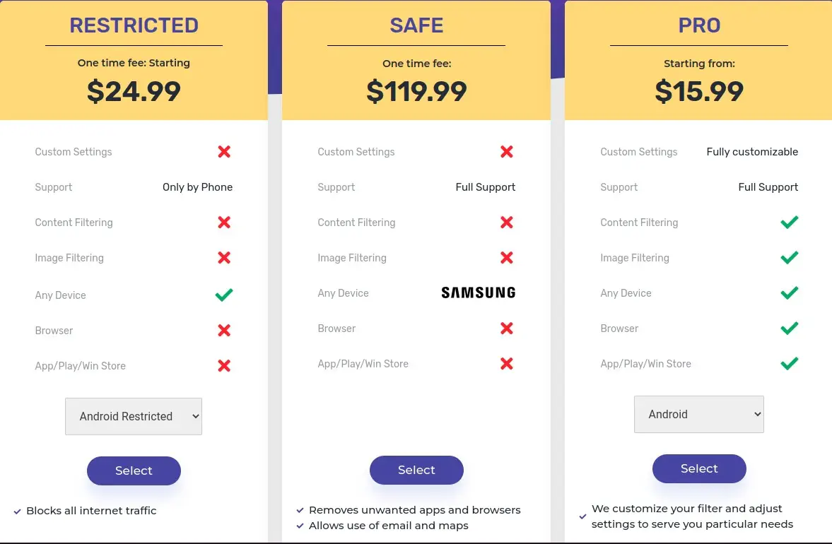Click green checkmark for Any Device in Restricted
This screenshot has height=544, width=832.
point(224,295)
